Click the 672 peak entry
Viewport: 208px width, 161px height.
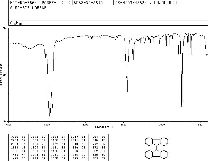tap(99, 147)
